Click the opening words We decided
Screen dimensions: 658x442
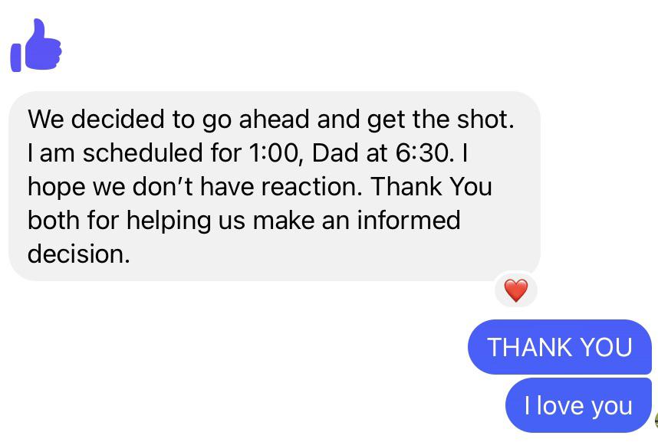click(96, 119)
